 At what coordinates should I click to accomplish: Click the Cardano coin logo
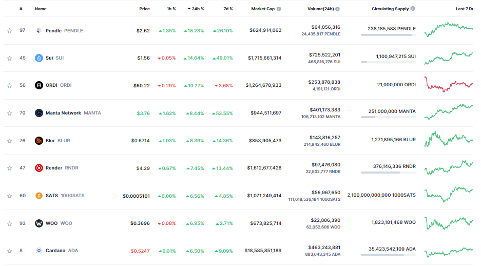click(39, 251)
